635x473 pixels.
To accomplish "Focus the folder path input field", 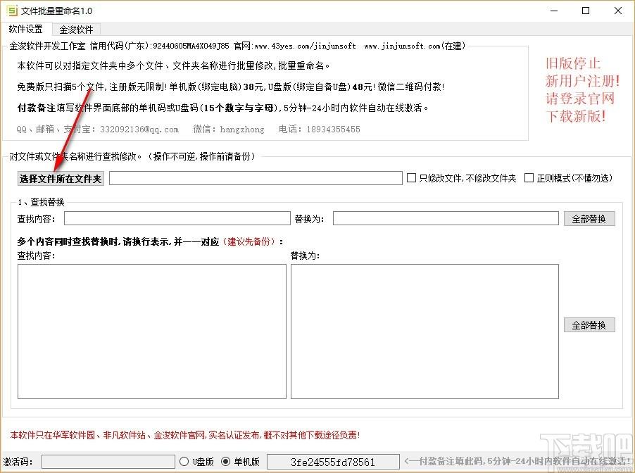I will [x=256, y=178].
